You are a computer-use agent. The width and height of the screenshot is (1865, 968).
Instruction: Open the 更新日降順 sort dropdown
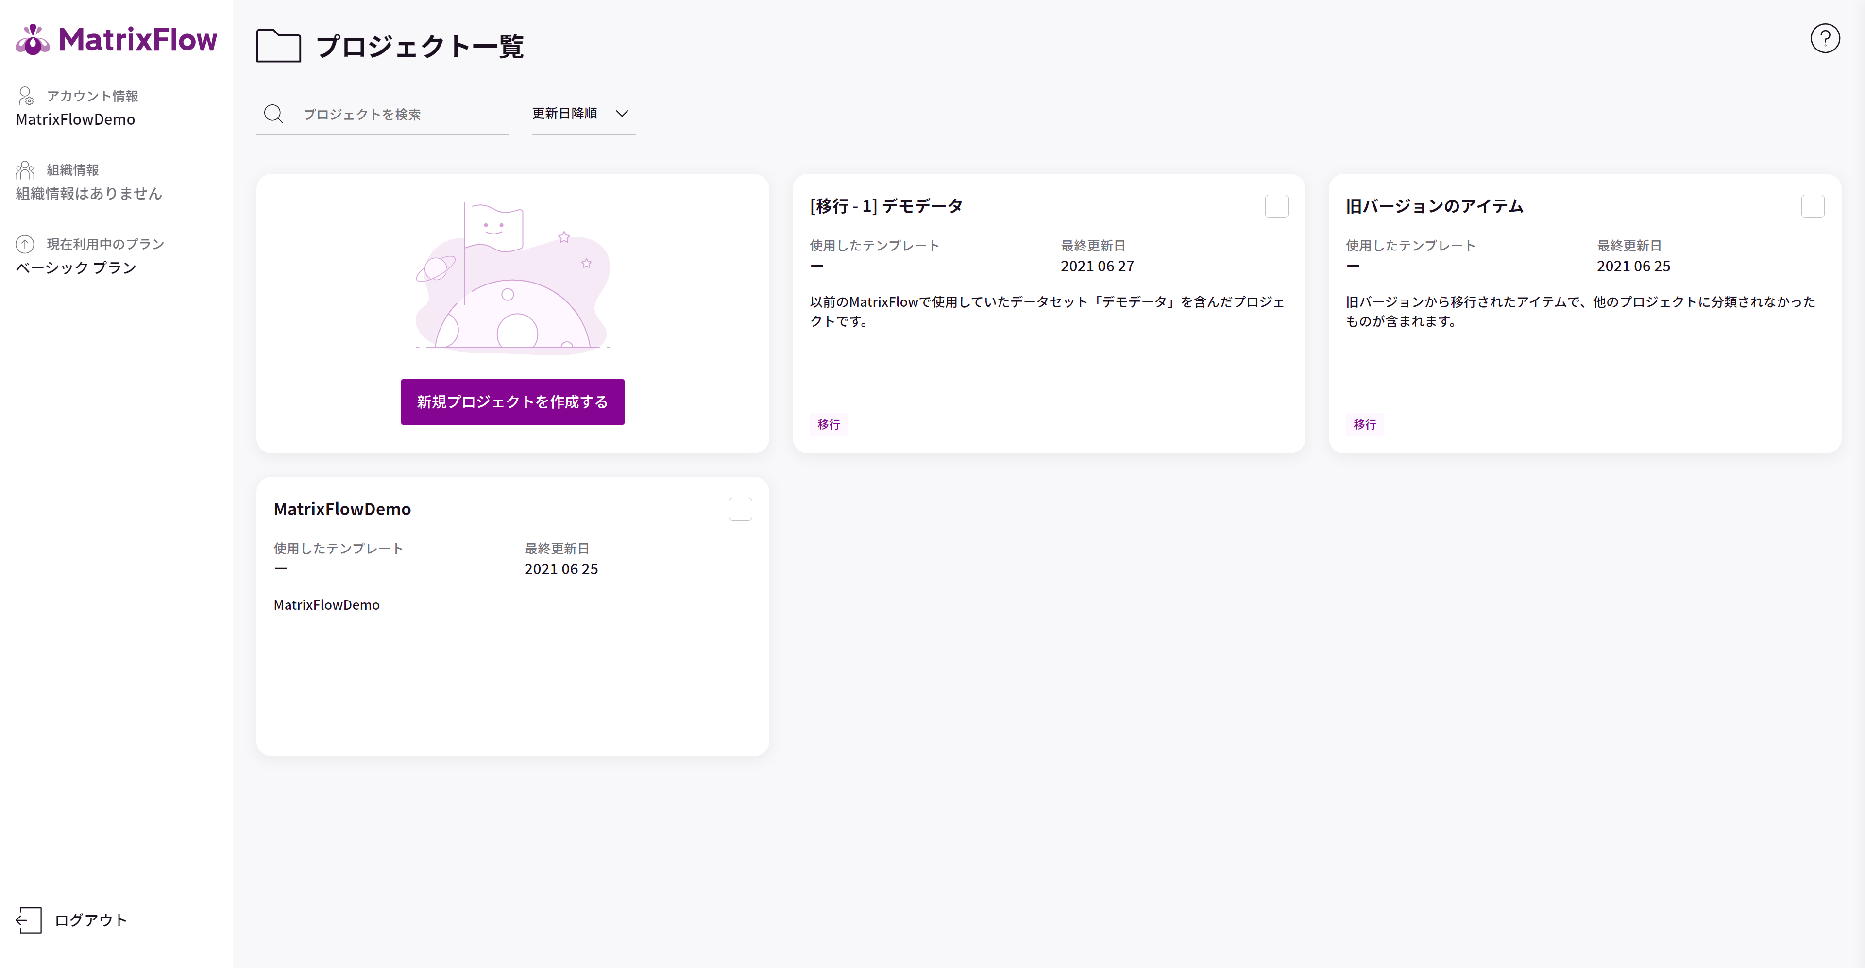(x=565, y=114)
